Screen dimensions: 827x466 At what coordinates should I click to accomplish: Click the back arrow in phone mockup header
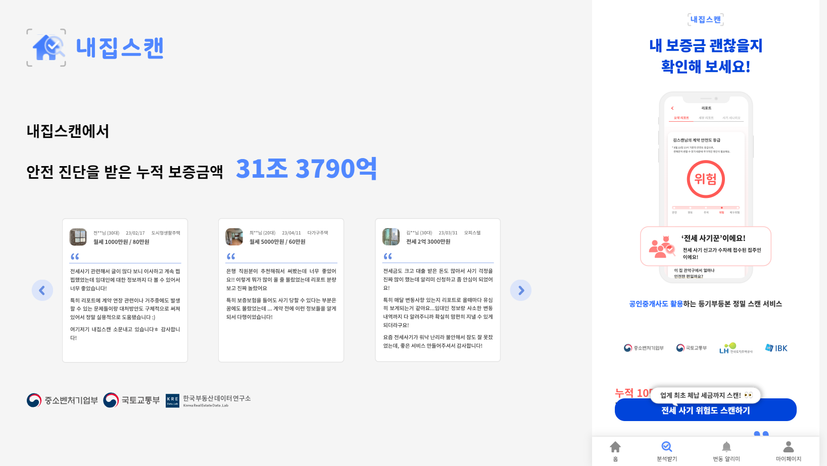[672, 108]
